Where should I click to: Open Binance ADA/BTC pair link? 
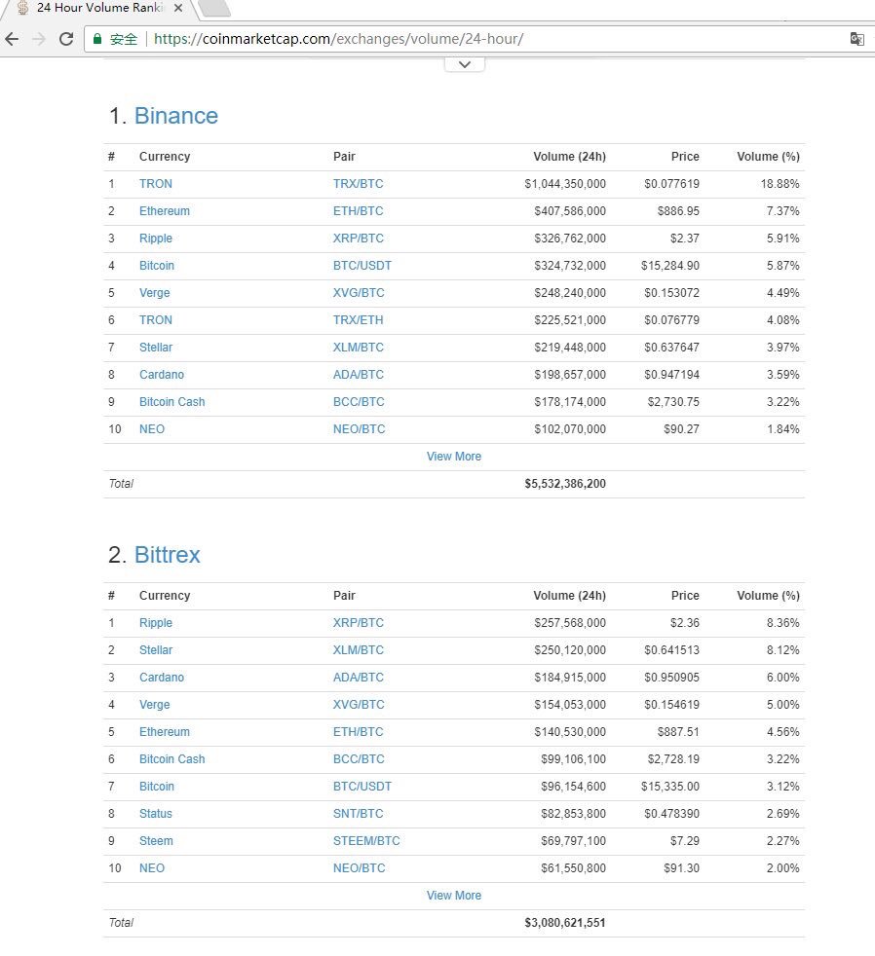[x=359, y=375]
